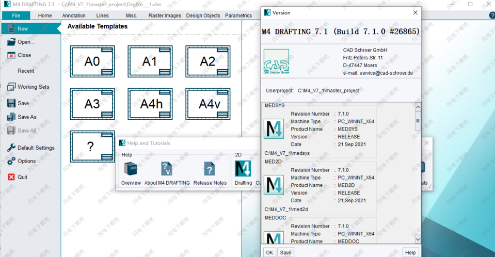Screen dimensions: 495x257
Task: Open the File tab
Action: pos(16,15)
